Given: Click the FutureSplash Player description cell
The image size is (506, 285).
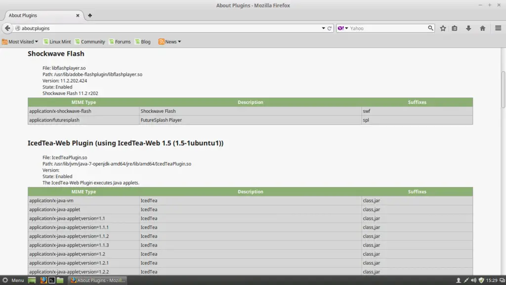Looking at the screenshot, I should 251,120.
